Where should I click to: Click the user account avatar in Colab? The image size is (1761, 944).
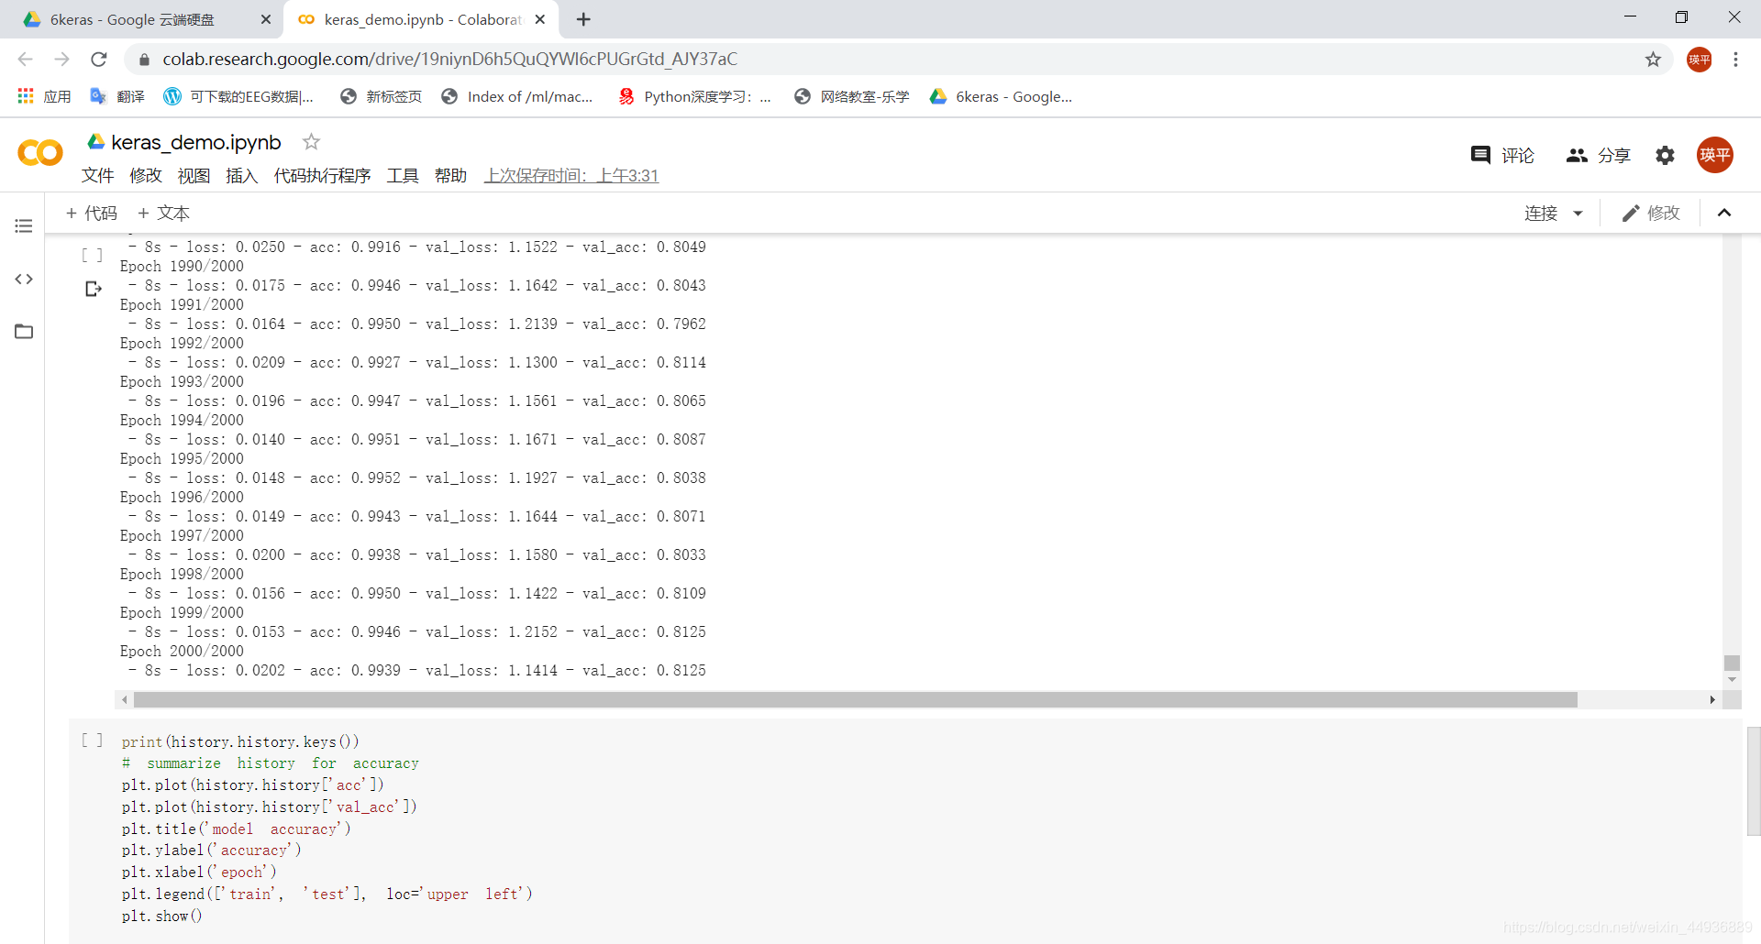click(x=1714, y=155)
